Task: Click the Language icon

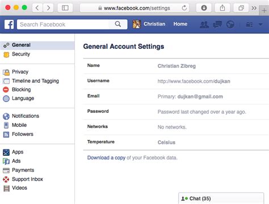Action: 6,99
